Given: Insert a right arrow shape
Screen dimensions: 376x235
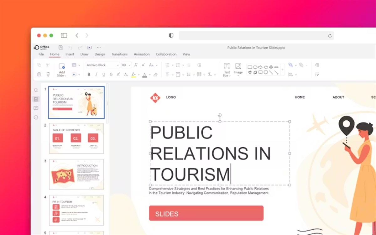Looking at the screenshot, I should 260,67.
